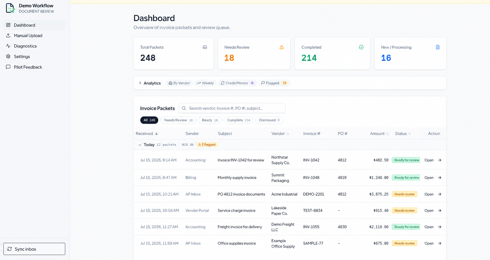
Task: Click the PO number 4830 cell
Action: [x=342, y=227]
